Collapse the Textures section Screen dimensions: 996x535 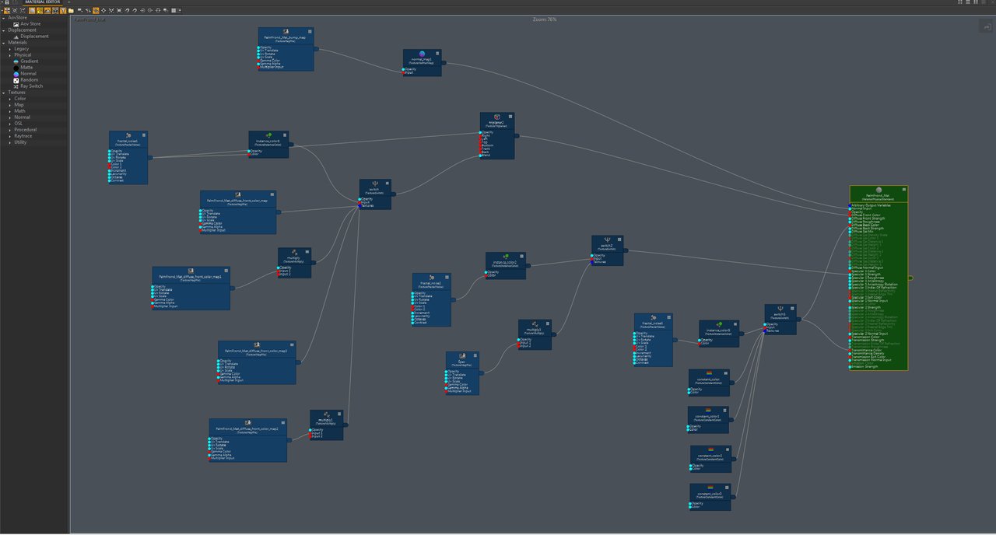tap(4, 93)
